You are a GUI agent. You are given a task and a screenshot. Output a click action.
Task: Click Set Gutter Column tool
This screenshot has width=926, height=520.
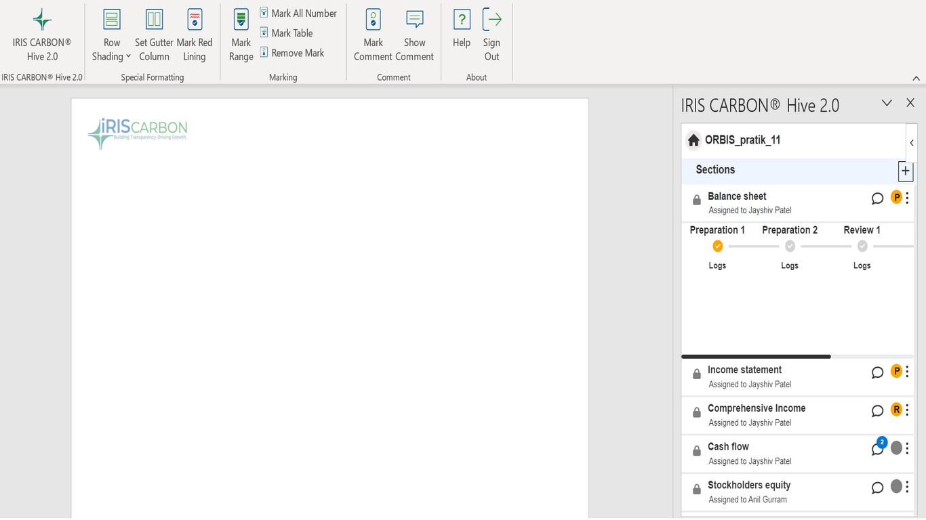[154, 35]
